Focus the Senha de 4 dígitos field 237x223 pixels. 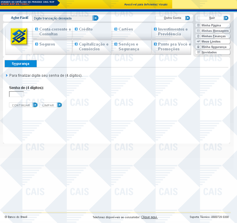[16, 94]
